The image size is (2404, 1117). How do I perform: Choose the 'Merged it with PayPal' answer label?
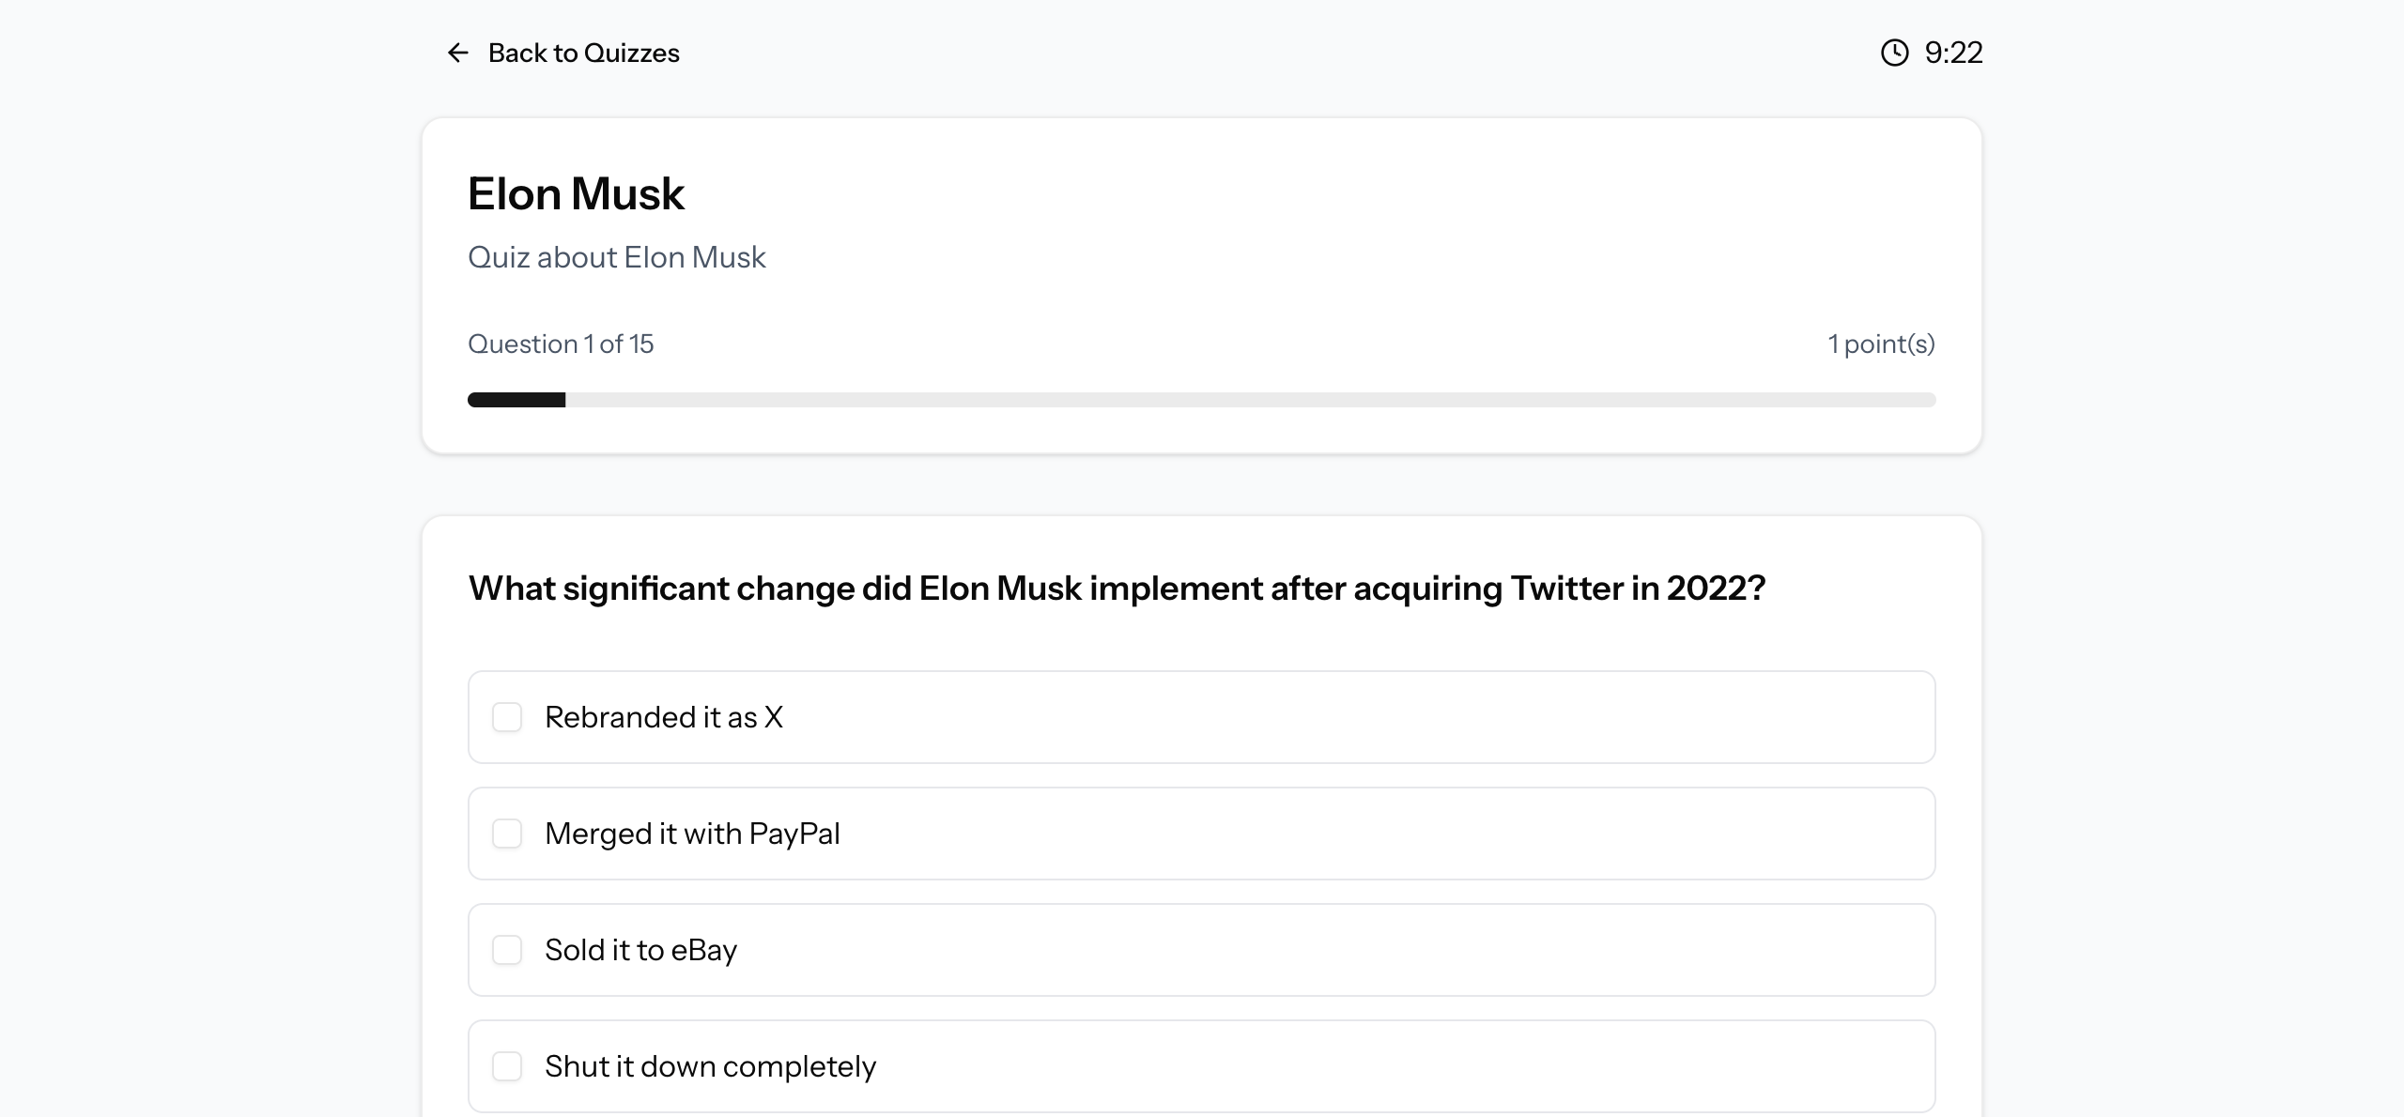click(x=692, y=834)
